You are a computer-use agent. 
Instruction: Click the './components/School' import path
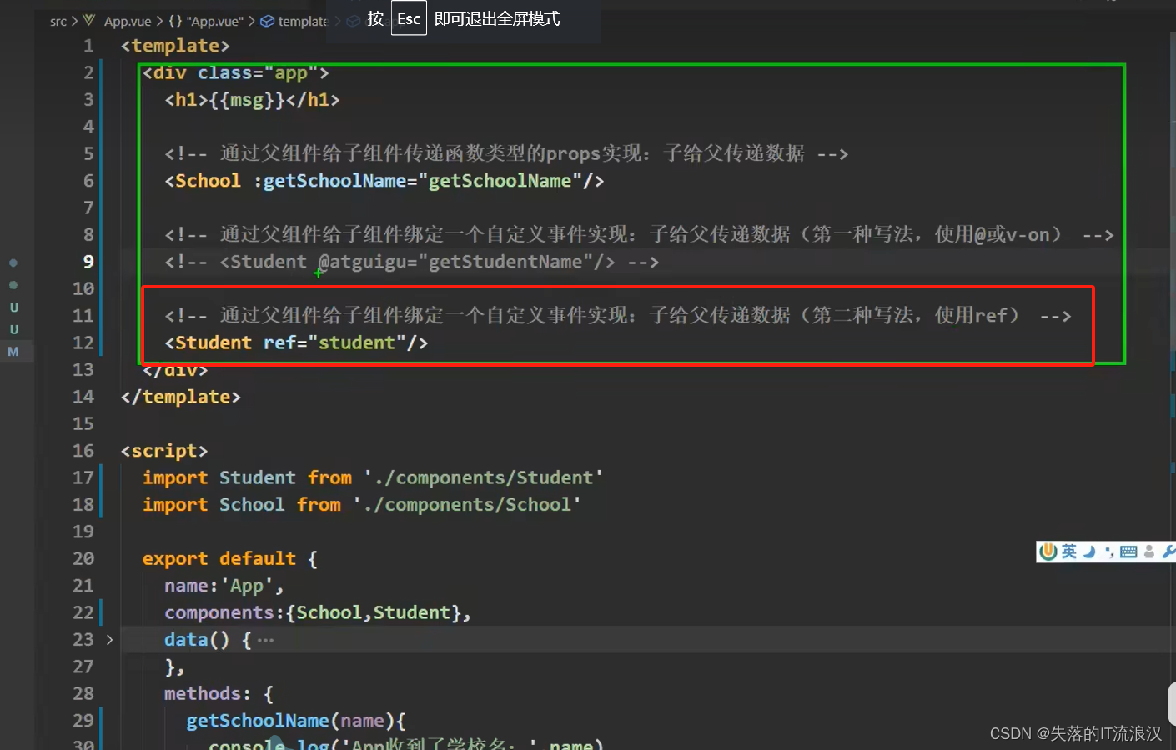tap(467, 505)
